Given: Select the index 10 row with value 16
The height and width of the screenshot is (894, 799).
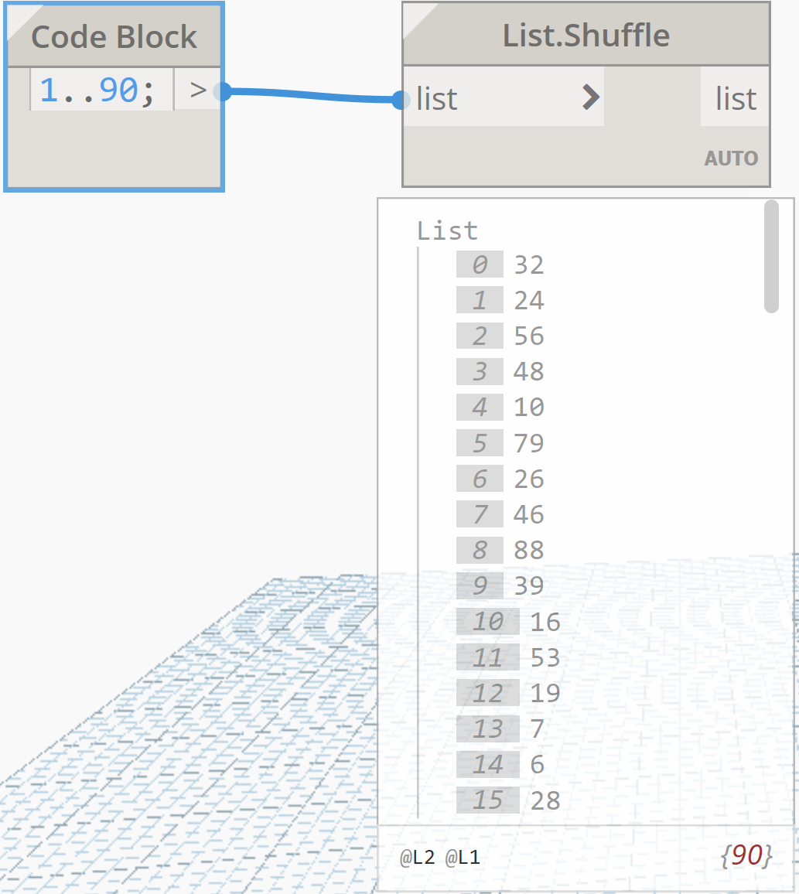Looking at the screenshot, I should pyautogui.click(x=508, y=622).
